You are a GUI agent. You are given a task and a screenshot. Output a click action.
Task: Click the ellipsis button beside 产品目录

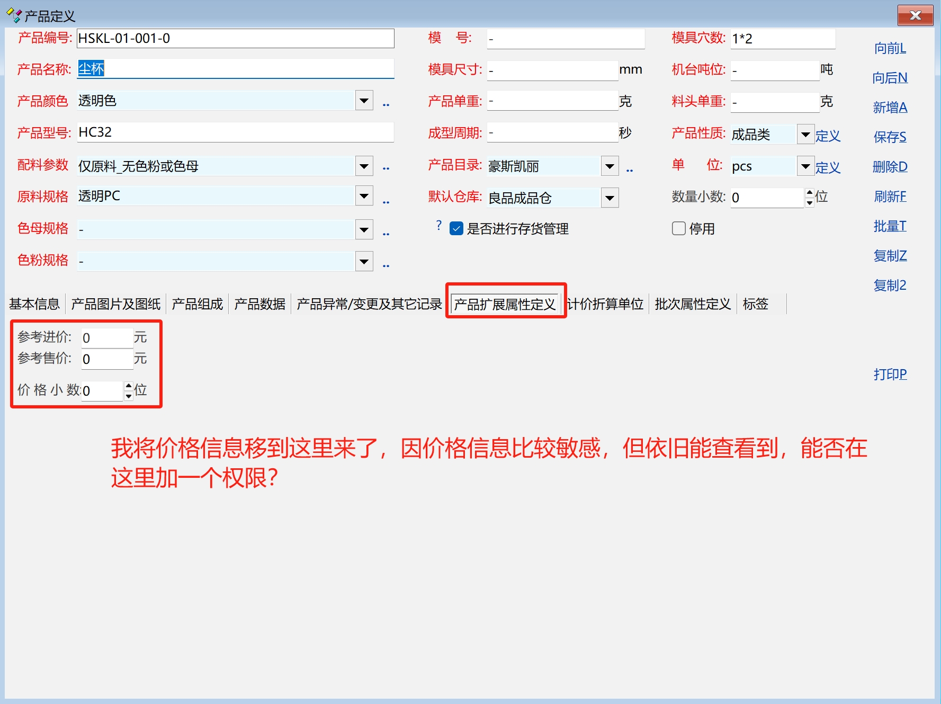coord(630,170)
